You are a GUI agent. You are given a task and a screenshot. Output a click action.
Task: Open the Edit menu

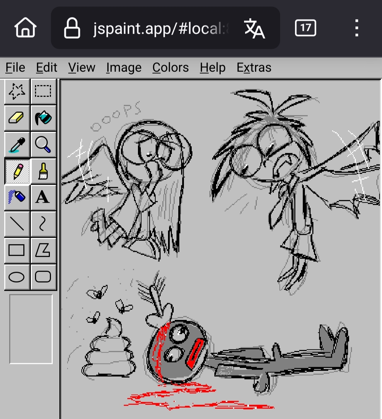(47, 67)
